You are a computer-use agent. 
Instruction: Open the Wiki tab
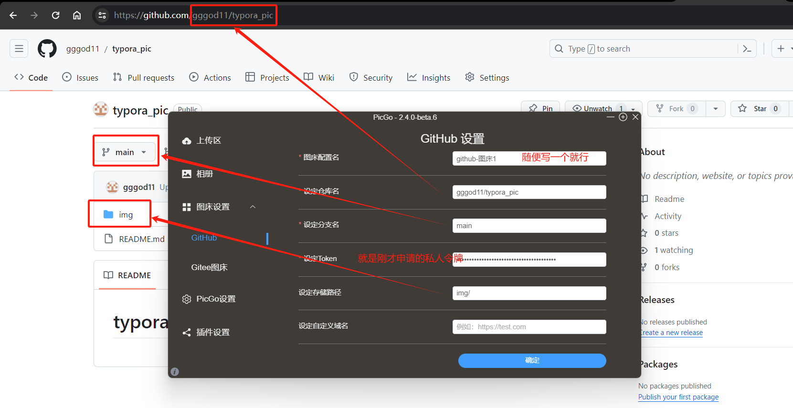tap(319, 77)
